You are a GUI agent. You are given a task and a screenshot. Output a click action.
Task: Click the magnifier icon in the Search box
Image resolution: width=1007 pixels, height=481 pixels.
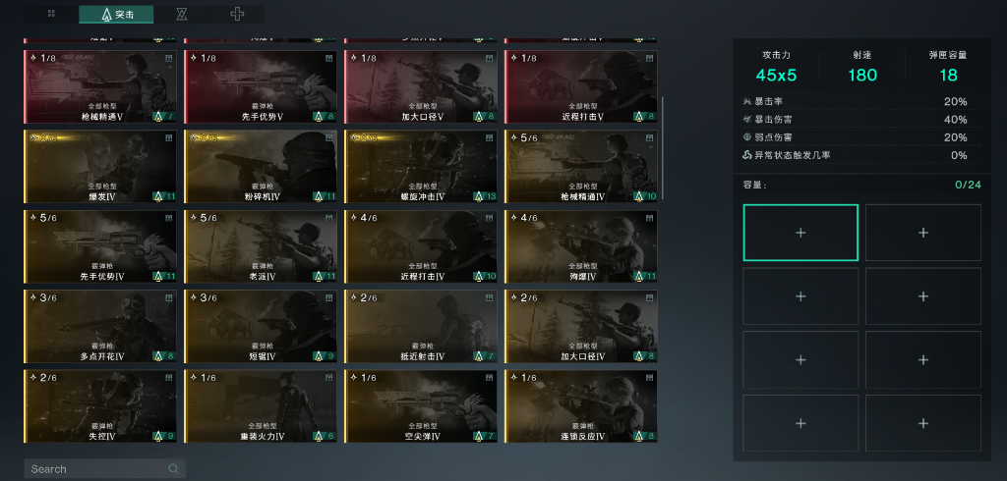point(173,469)
